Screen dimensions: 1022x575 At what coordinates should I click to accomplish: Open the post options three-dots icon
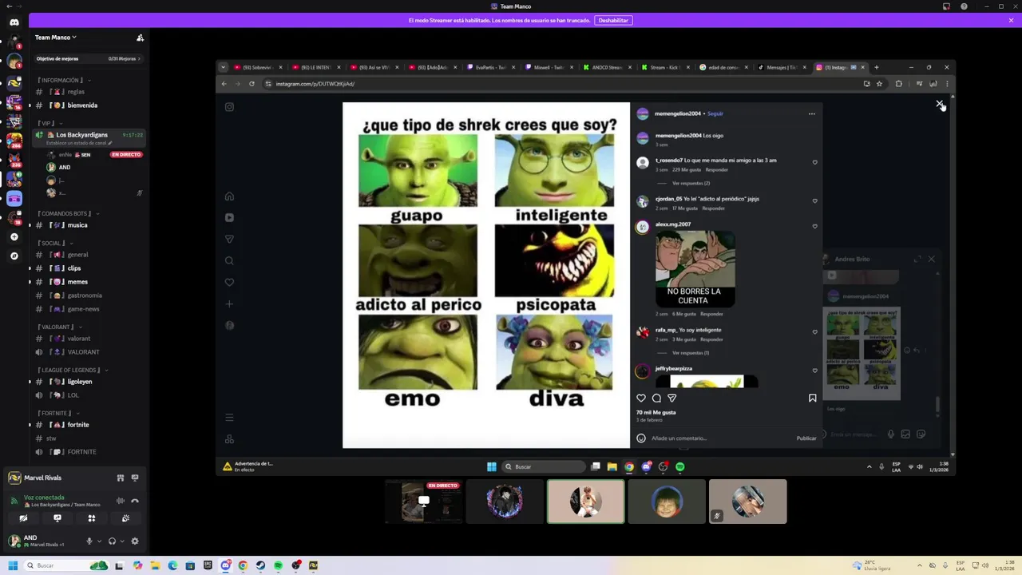coord(812,113)
